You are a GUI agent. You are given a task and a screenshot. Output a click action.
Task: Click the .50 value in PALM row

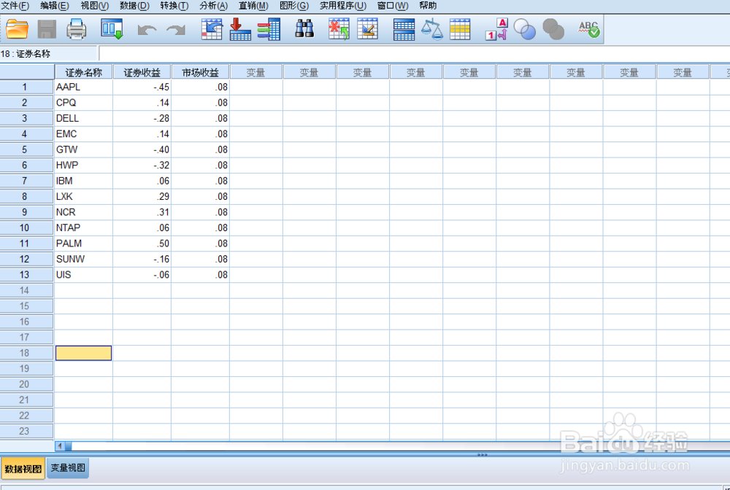[142, 244]
